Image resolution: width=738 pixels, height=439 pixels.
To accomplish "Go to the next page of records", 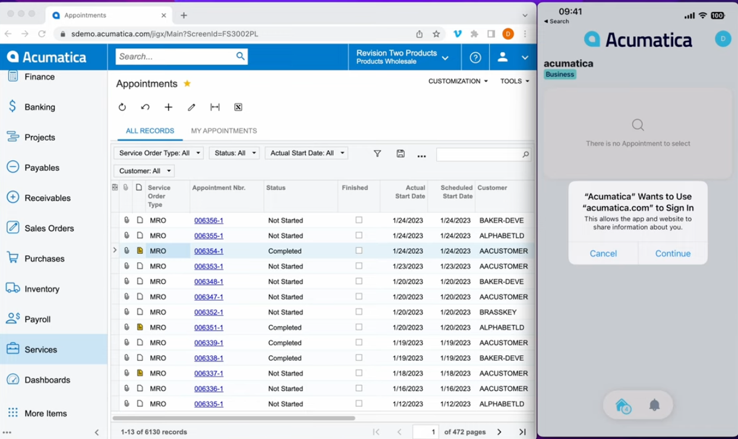I will [499, 432].
